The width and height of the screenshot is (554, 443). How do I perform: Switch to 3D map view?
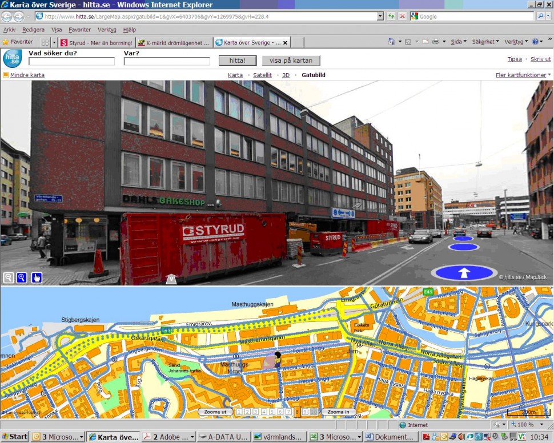(x=286, y=75)
